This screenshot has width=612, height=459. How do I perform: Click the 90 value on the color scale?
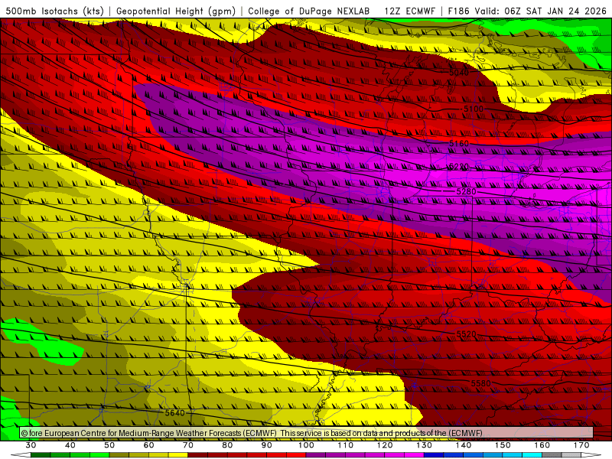[x=267, y=445]
